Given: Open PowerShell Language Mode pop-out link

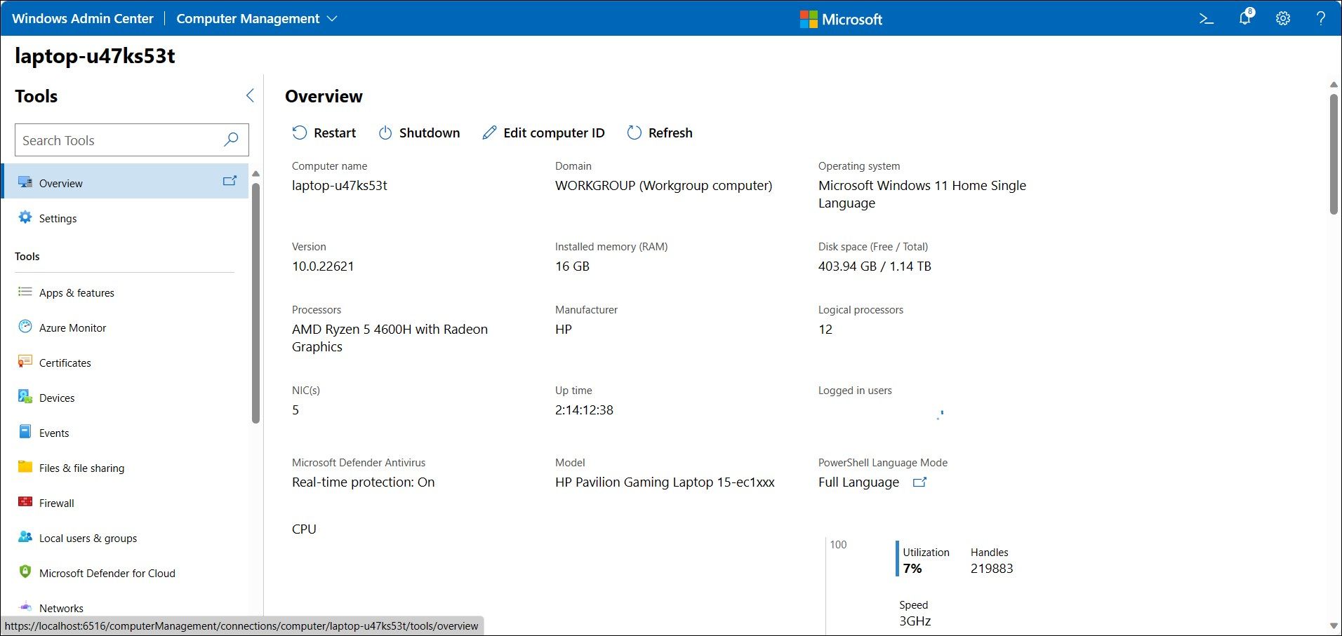Looking at the screenshot, I should (920, 482).
